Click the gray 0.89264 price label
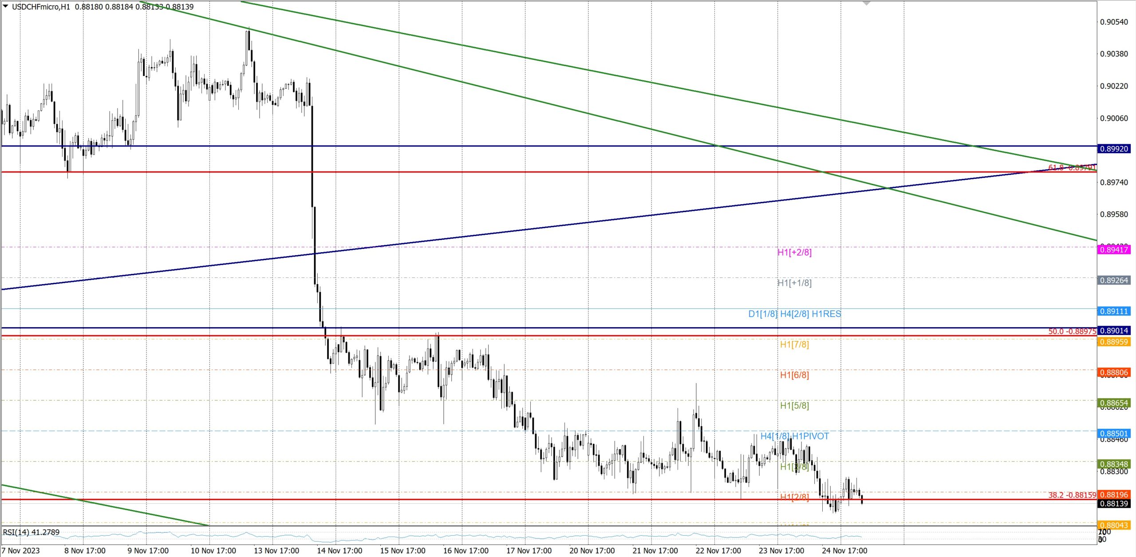The width and height of the screenshot is (1136, 557). coord(1113,280)
